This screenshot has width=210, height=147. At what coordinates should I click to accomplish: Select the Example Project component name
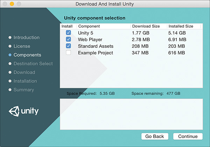pos(96,53)
